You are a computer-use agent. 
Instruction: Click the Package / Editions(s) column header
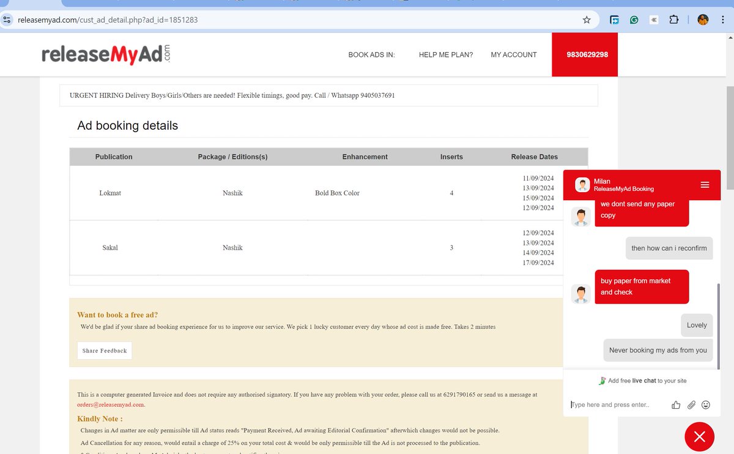(232, 157)
